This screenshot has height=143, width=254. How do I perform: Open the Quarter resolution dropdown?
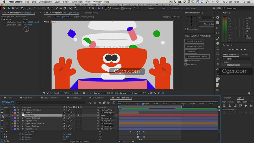point(100,93)
